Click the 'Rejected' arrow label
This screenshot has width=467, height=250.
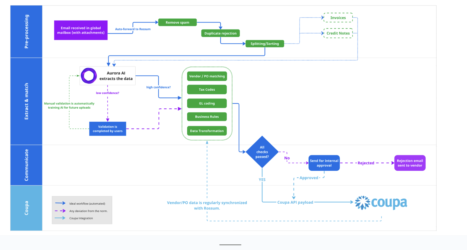pyautogui.click(x=366, y=163)
